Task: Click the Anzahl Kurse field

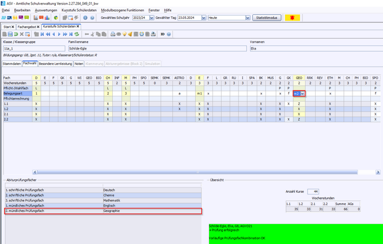Action: point(313,191)
